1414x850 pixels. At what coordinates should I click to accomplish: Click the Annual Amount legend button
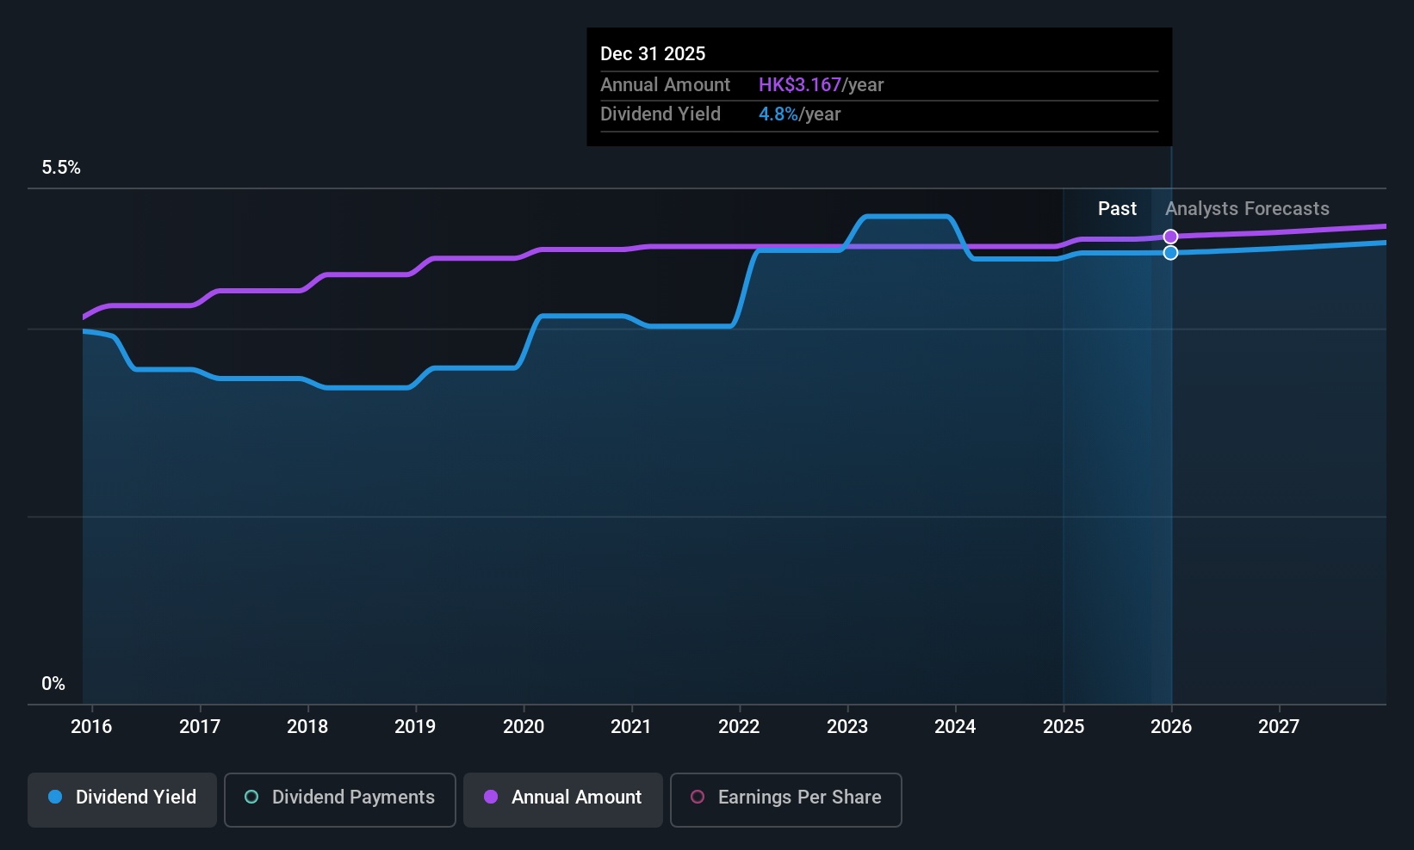coord(562,798)
